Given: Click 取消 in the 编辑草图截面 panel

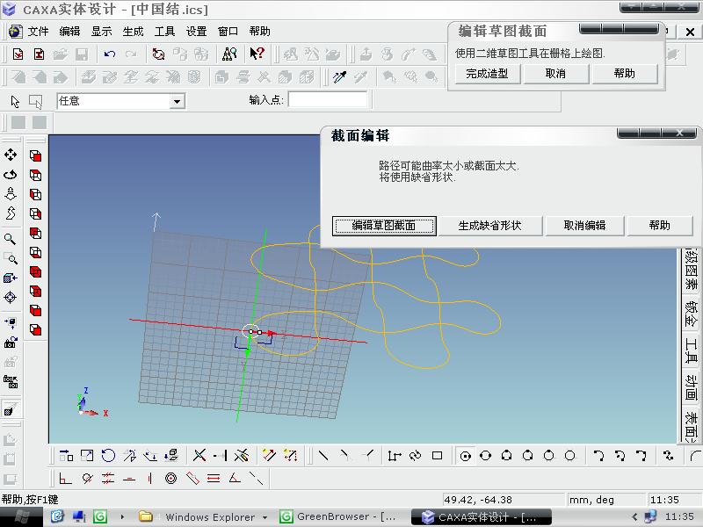Looking at the screenshot, I should [555, 74].
